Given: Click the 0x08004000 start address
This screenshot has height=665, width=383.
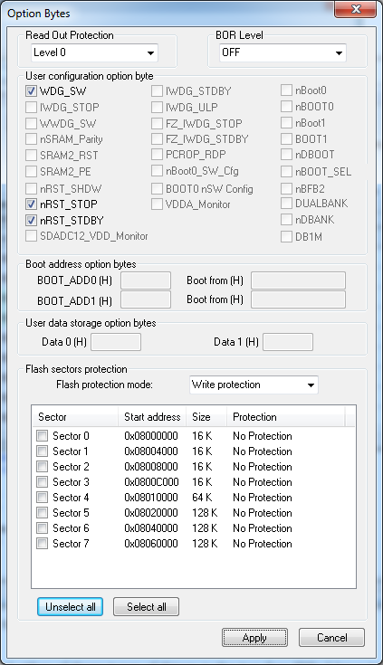Looking at the screenshot, I should pyautogui.click(x=151, y=451).
